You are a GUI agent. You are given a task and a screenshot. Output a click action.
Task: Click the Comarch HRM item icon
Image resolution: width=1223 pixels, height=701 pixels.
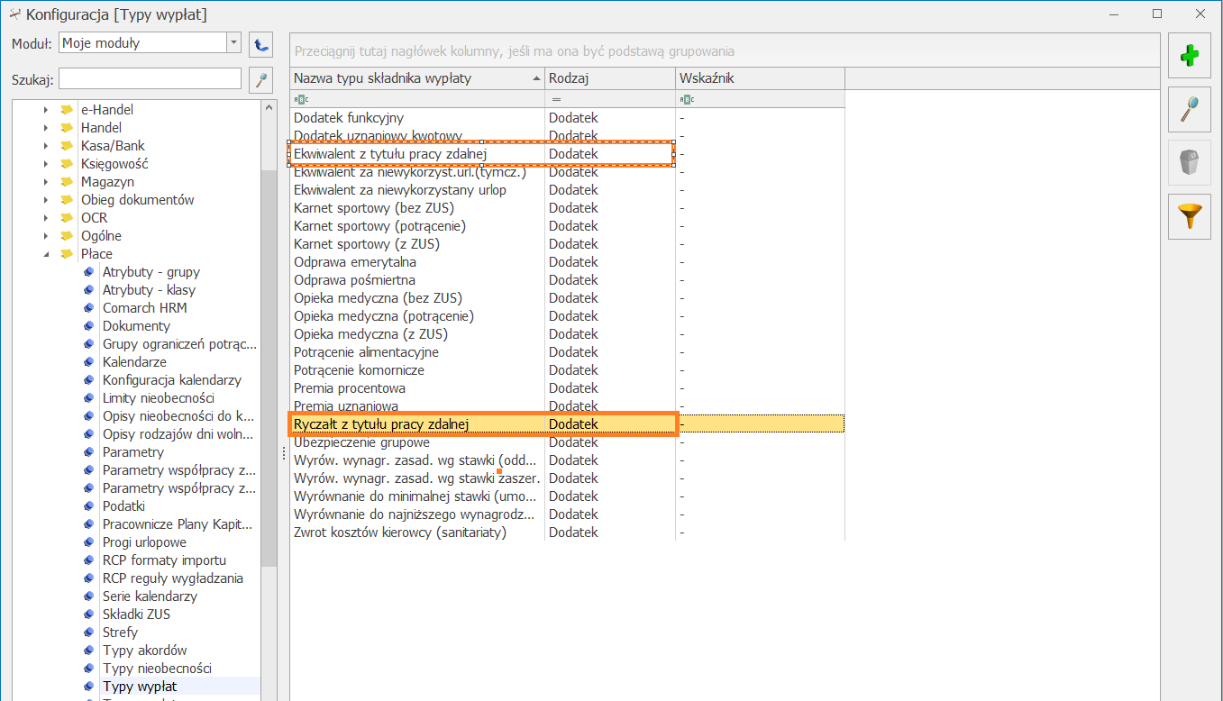tap(88, 308)
